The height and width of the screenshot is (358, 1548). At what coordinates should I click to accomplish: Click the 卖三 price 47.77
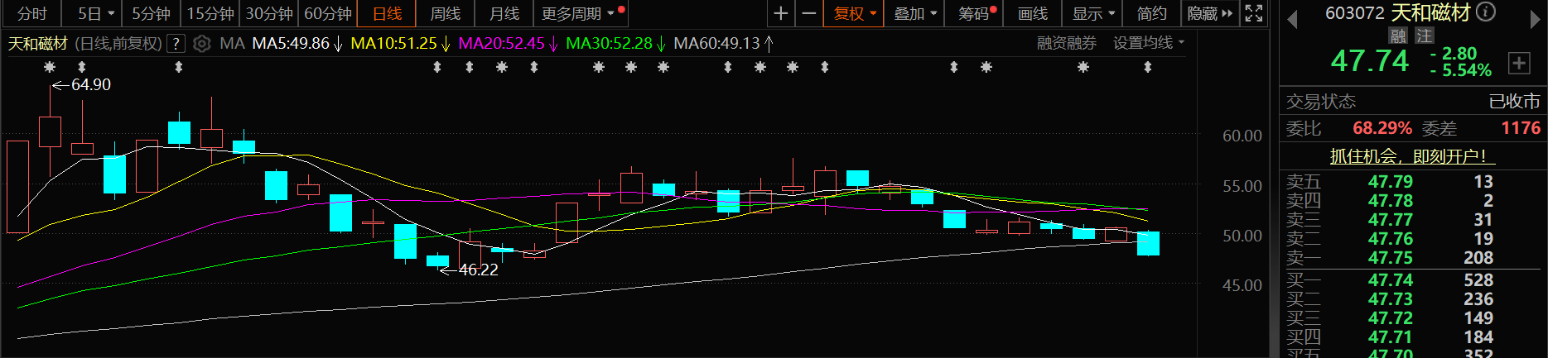(x=1391, y=220)
